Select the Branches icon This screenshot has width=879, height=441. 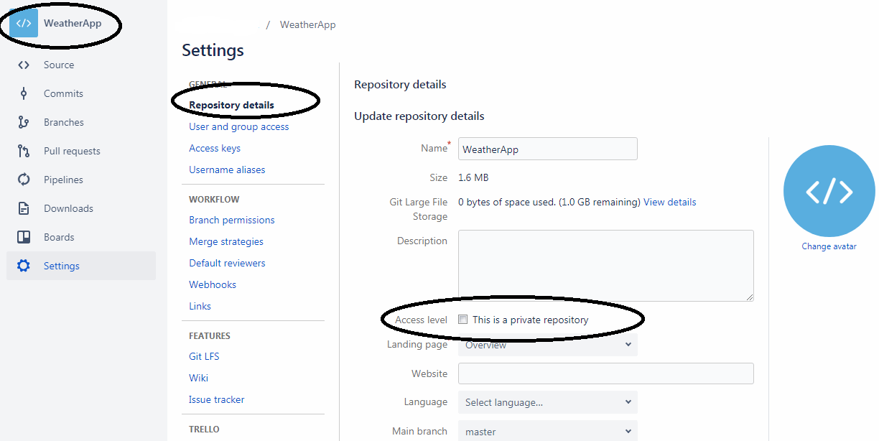coord(24,122)
